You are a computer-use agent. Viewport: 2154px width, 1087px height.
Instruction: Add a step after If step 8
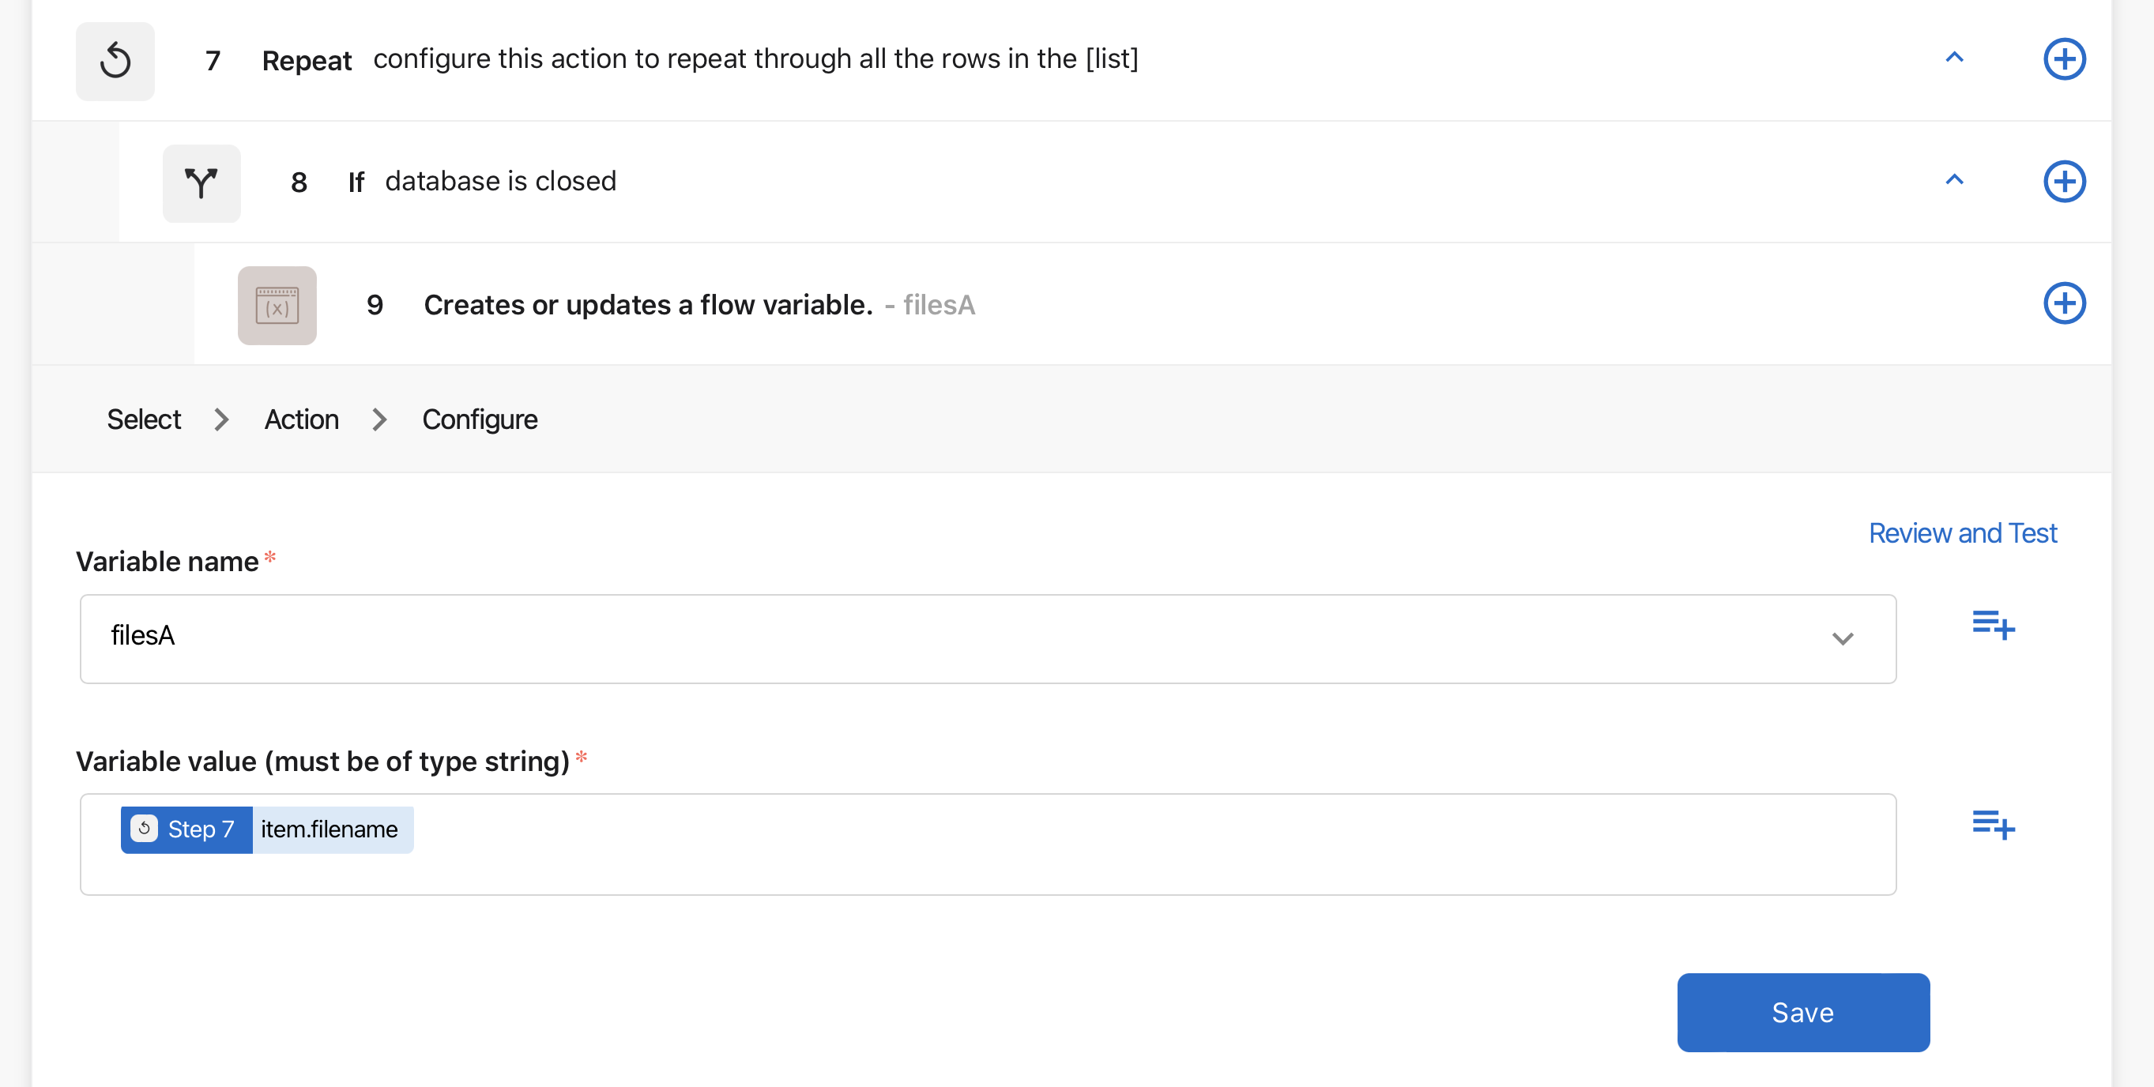point(2065,182)
